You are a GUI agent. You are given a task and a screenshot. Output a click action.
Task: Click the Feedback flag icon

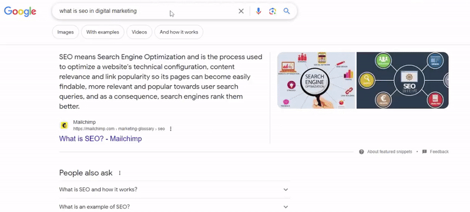pos(424,152)
